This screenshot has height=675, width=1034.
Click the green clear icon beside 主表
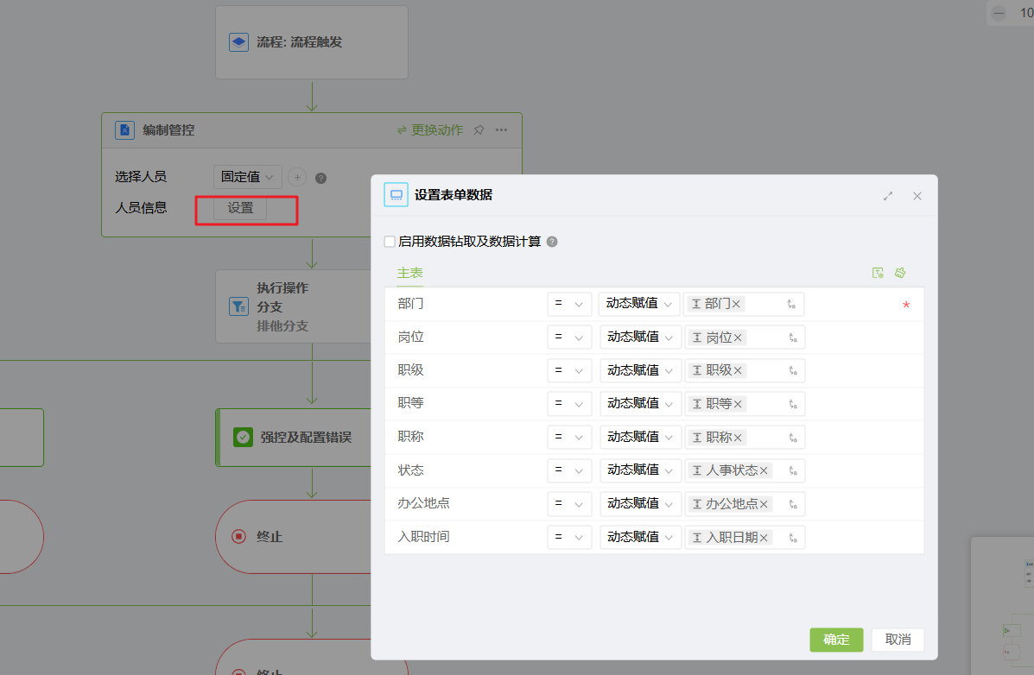(900, 273)
